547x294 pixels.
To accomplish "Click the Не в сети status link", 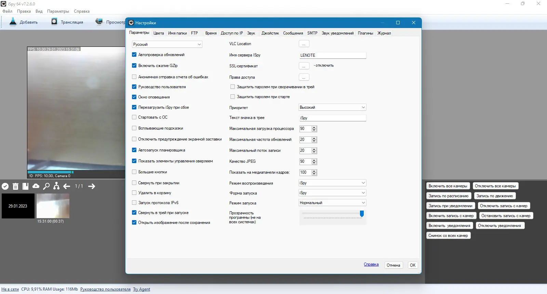I will click(x=10, y=289).
